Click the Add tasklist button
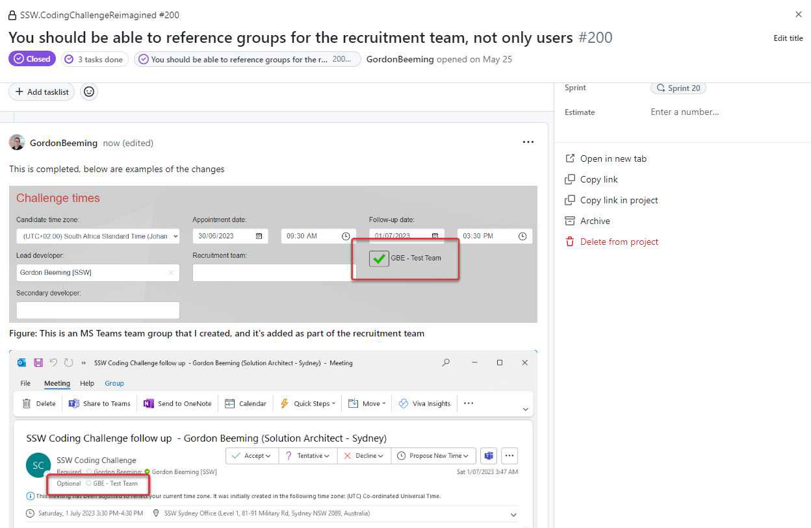Screen dimensions: 811x528 pyautogui.click(x=42, y=92)
